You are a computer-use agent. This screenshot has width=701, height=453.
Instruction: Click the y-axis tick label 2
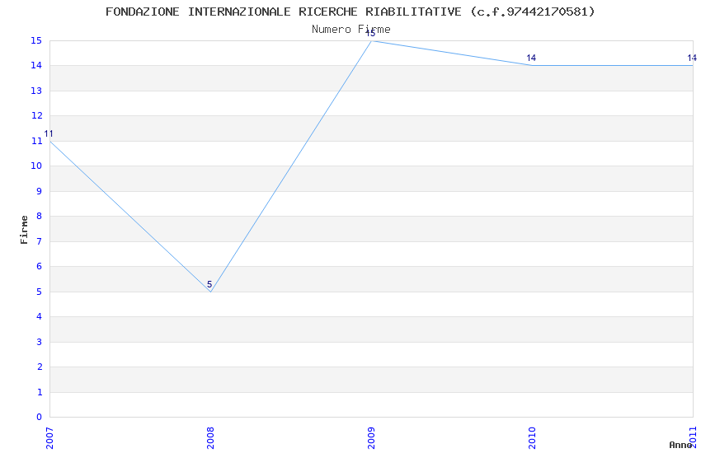coord(40,367)
